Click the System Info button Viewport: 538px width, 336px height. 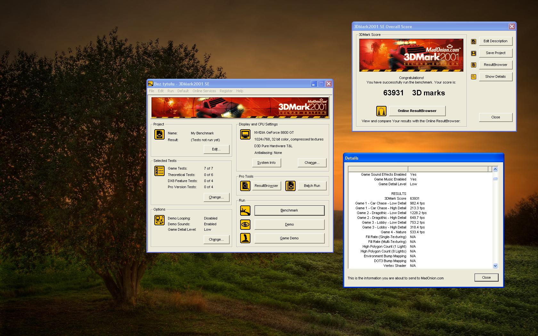coord(266,163)
